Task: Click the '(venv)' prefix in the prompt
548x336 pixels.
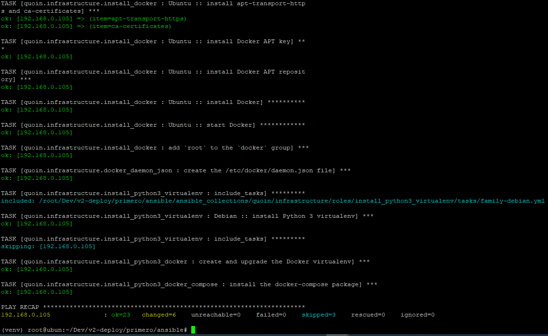Action: [12, 330]
